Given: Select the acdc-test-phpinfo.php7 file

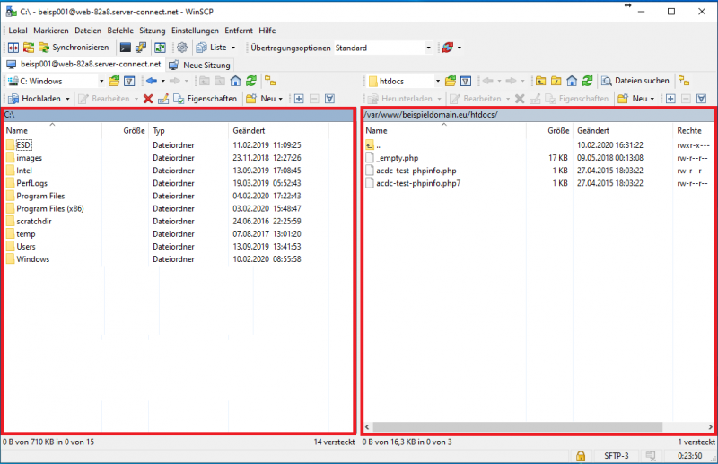Looking at the screenshot, I should tap(418, 183).
